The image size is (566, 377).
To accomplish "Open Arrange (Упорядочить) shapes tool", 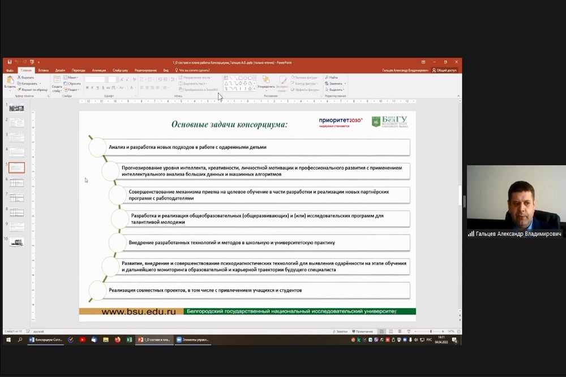I will coord(265,83).
